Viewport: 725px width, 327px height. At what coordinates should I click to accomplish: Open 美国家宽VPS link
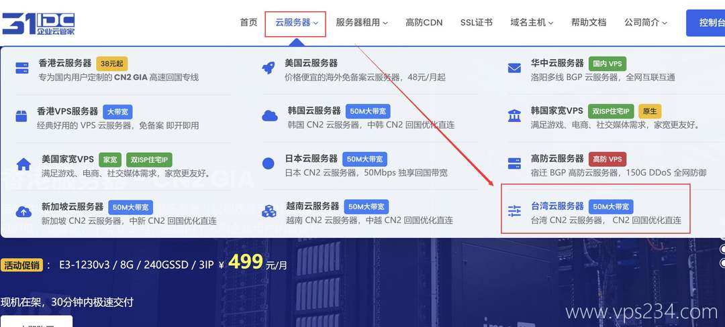coord(68,159)
